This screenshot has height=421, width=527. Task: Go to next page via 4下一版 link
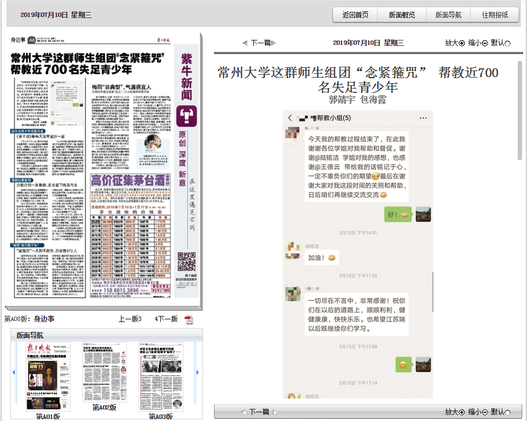tap(166, 319)
